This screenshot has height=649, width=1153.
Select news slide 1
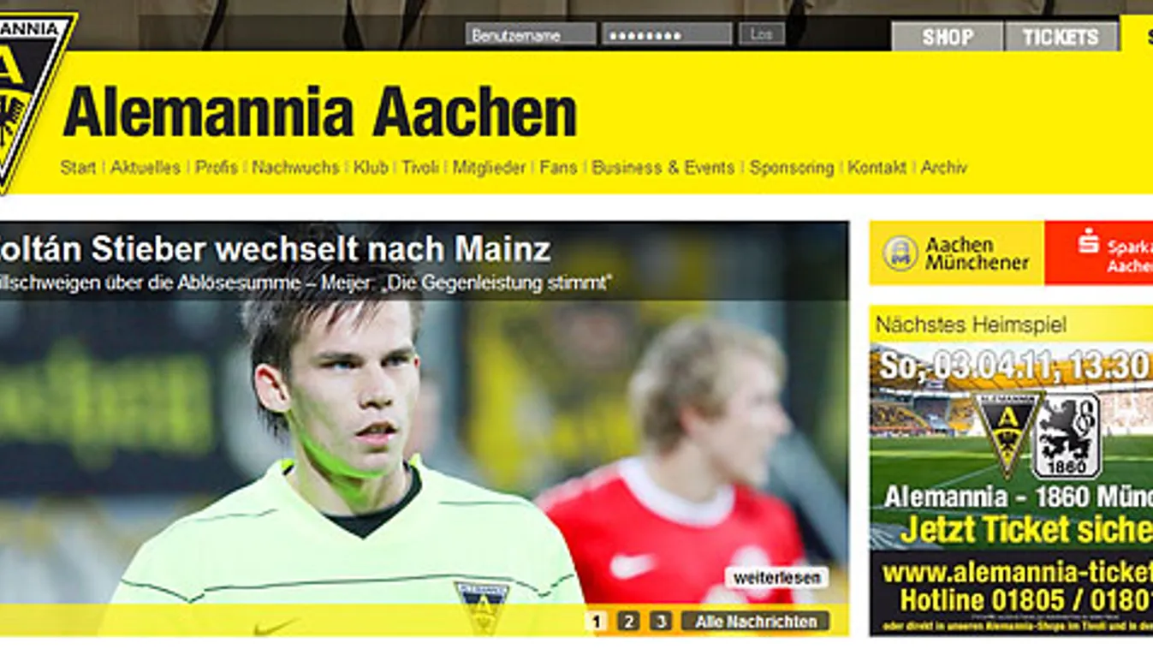coord(596,621)
